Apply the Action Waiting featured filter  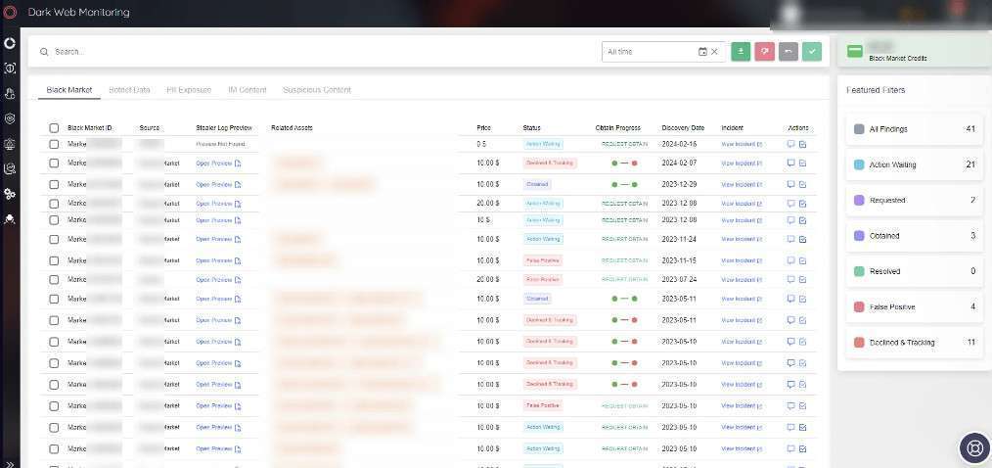914,164
